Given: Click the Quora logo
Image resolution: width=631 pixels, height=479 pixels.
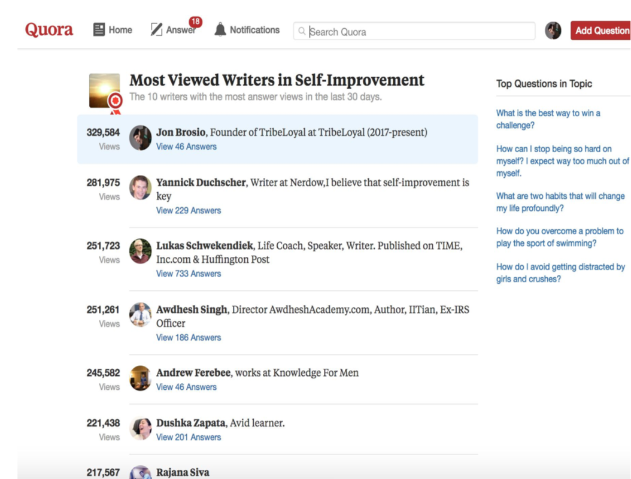Looking at the screenshot, I should pos(48,30).
